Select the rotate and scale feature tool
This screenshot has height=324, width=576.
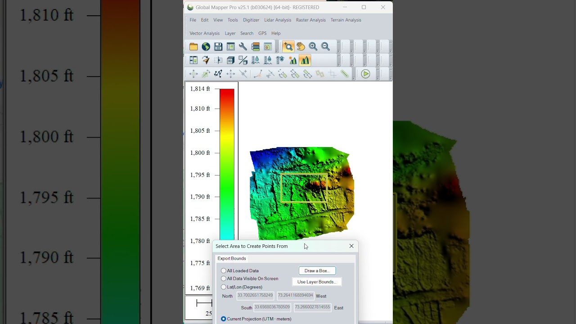tap(206, 74)
